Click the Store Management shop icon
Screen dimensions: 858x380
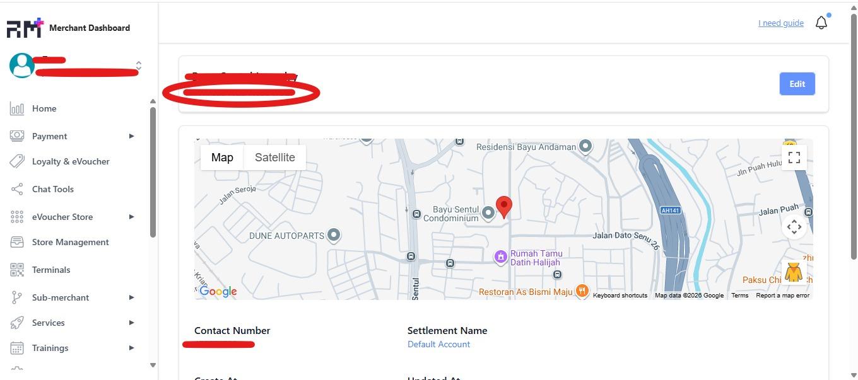pyautogui.click(x=18, y=242)
